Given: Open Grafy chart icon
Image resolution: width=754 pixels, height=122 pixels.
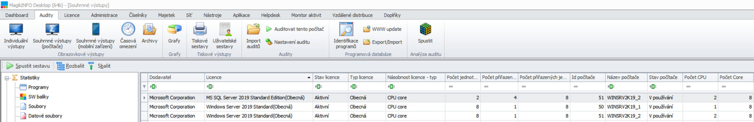Looking at the screenshot, I should (x=174, y=29).
